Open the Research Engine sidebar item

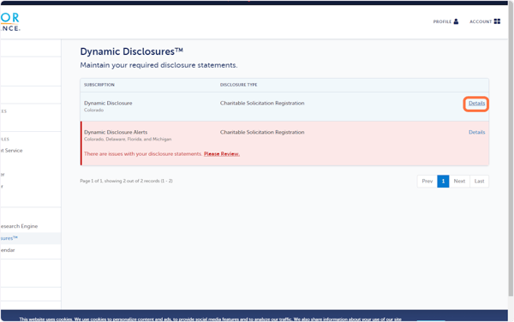click(19, 226)
